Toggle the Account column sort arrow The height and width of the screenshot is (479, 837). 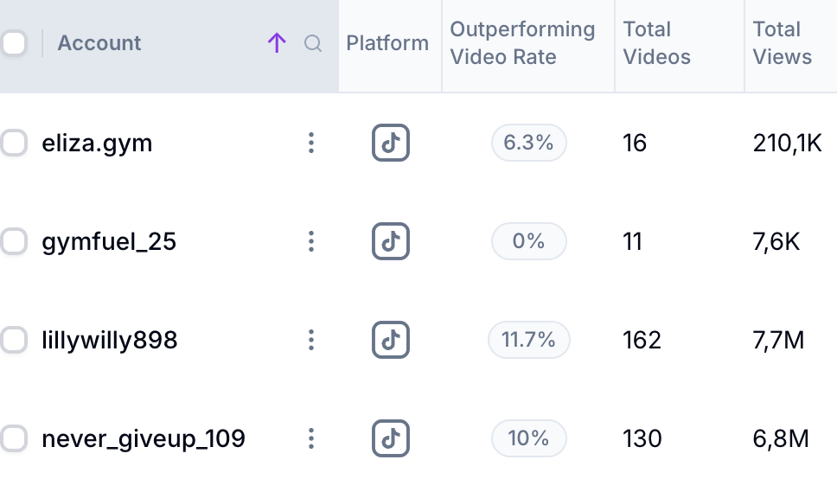(277, 43)
